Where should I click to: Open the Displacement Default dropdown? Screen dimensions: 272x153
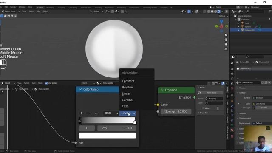coord(262,123)
